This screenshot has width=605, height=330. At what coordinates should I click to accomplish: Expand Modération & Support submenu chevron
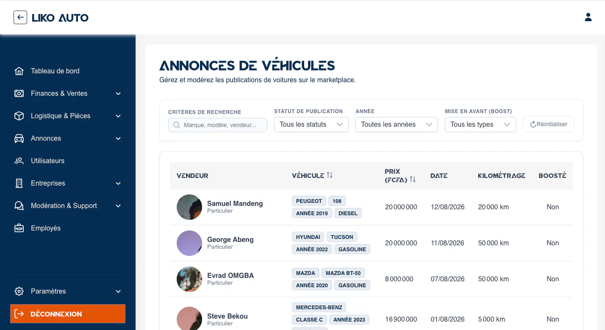pos(118,206)
